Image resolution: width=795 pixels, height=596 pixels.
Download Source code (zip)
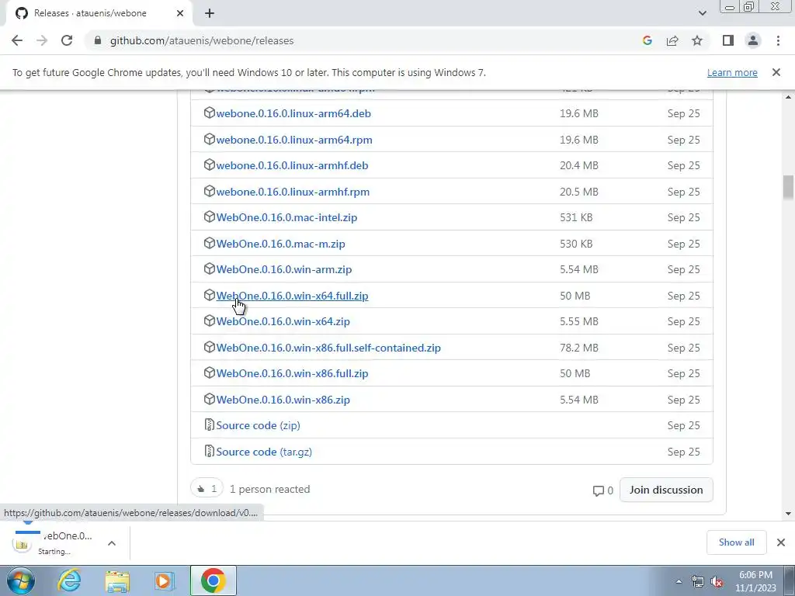[x=258, y=426]
